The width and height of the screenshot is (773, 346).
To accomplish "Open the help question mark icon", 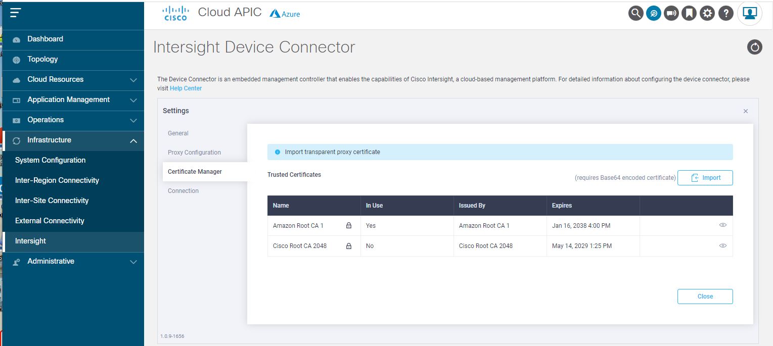I will (x=725, y=13).
